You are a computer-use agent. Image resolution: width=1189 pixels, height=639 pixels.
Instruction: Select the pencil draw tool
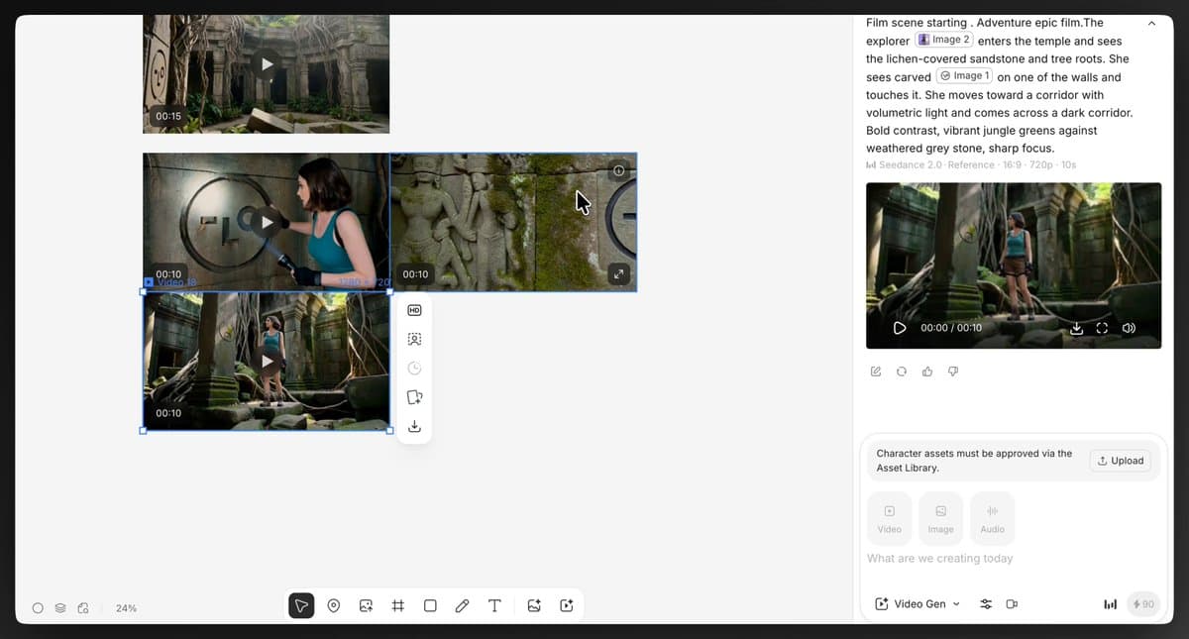(x=462, y=605)
